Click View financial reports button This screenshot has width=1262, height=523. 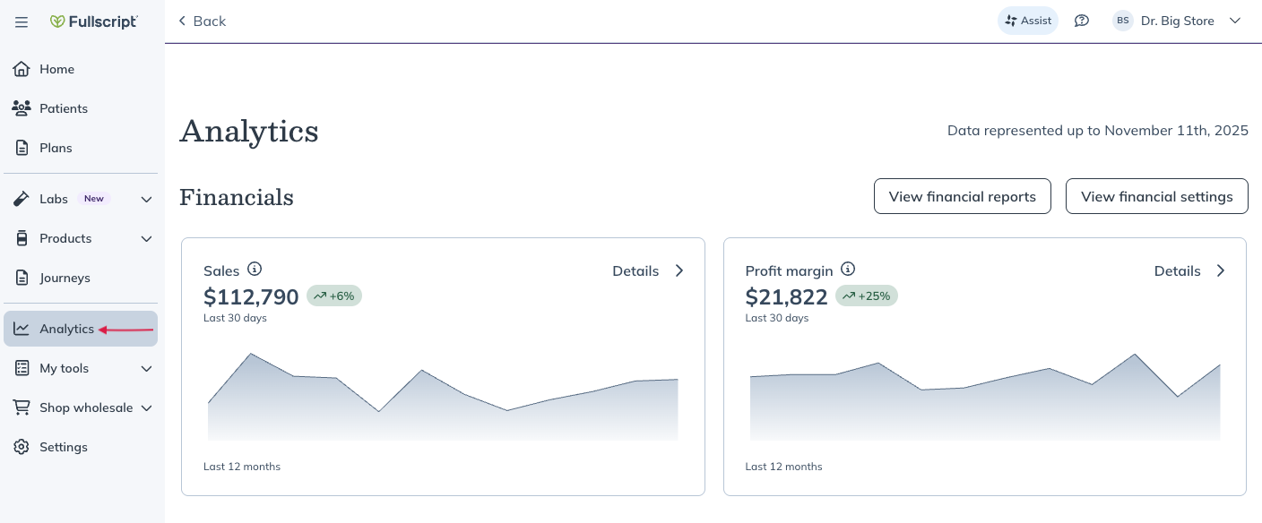962,196
